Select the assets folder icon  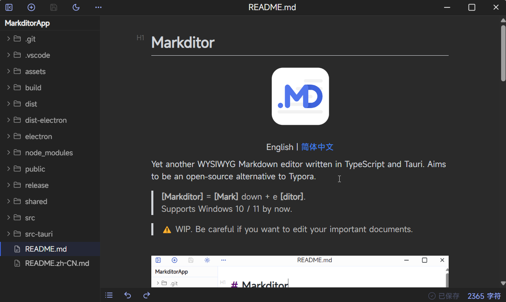click(17, 71)
